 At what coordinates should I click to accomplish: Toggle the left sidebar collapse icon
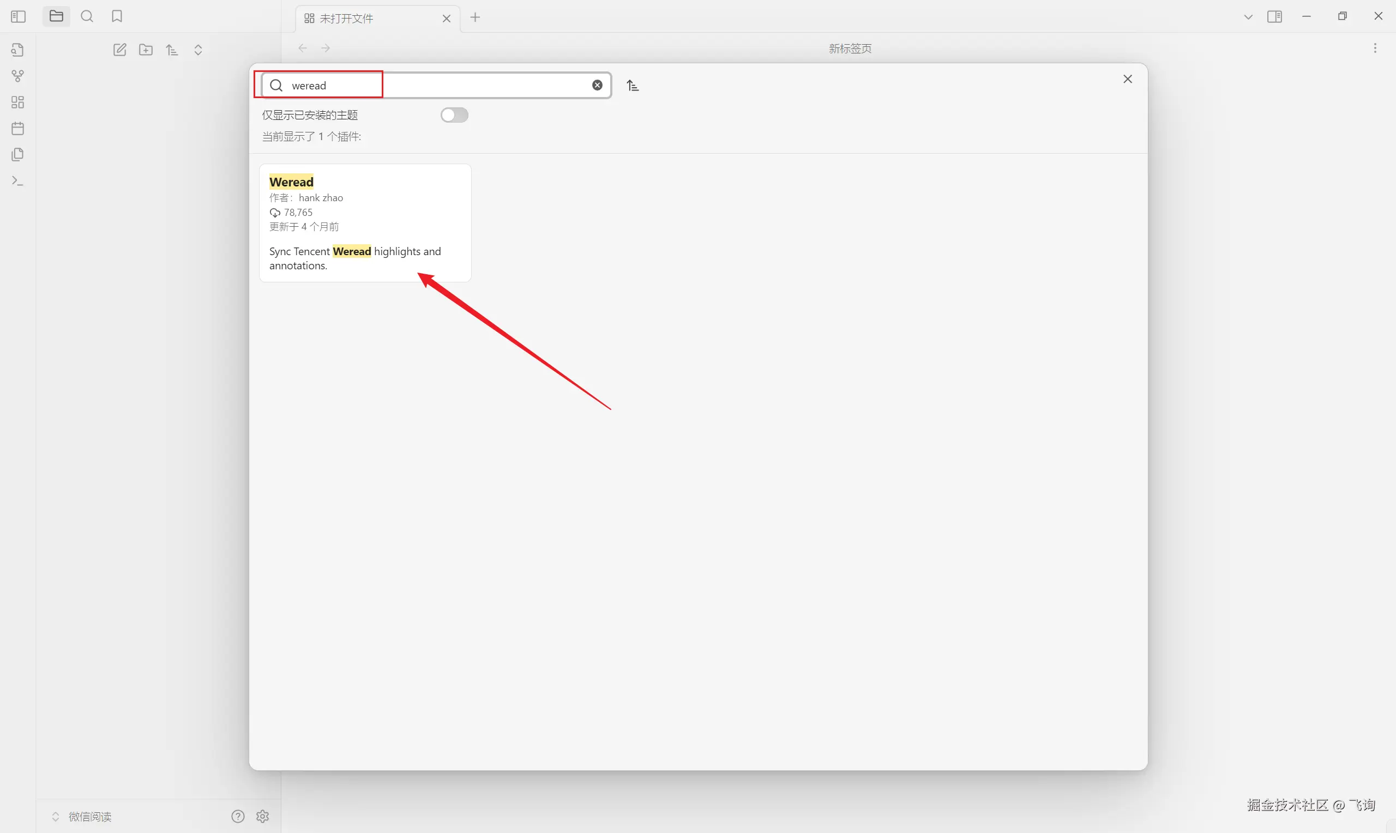18,17
